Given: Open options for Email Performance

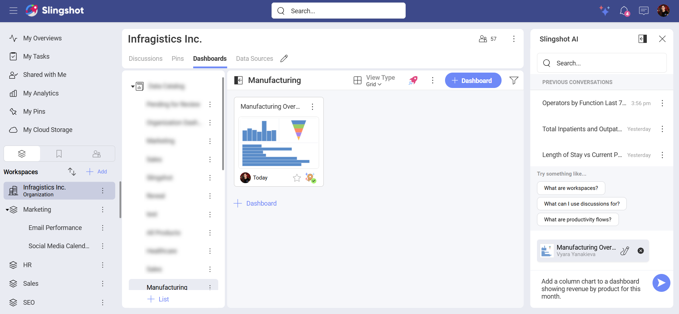Looking at the screenshot, I should point(103,228).
